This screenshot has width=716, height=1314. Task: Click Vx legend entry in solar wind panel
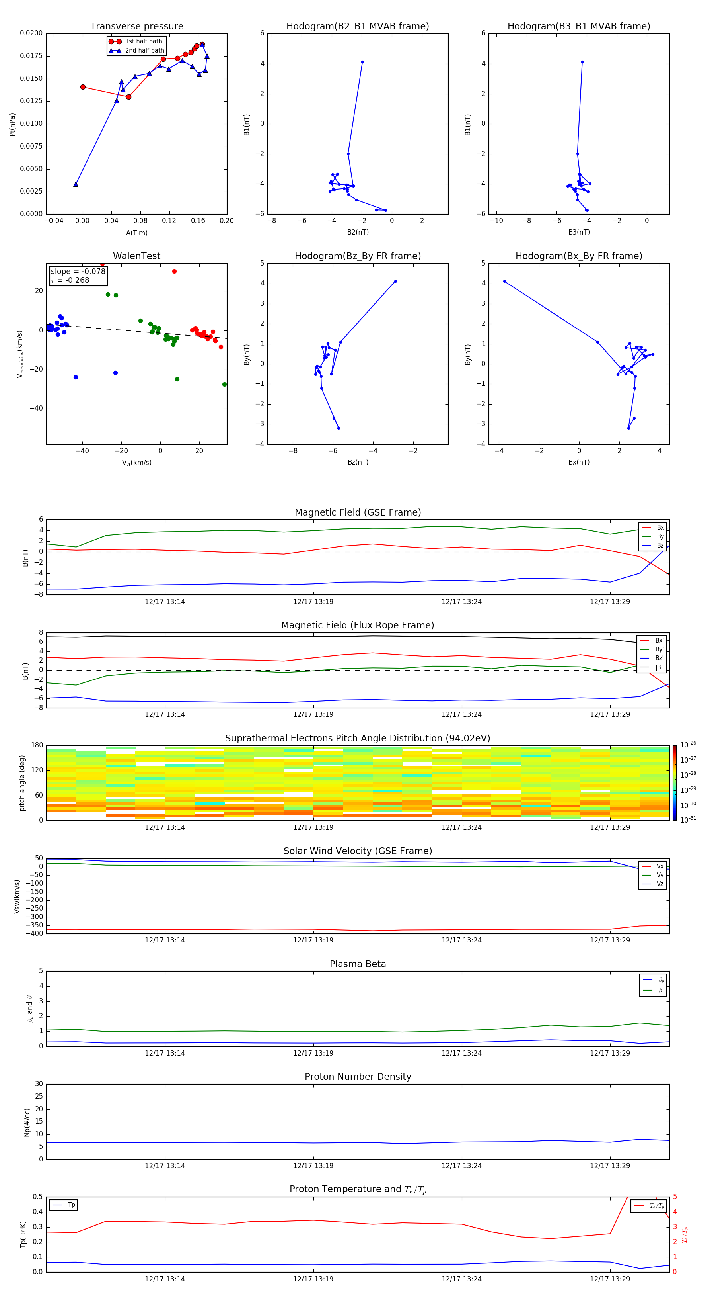click(x=653, y=866)
